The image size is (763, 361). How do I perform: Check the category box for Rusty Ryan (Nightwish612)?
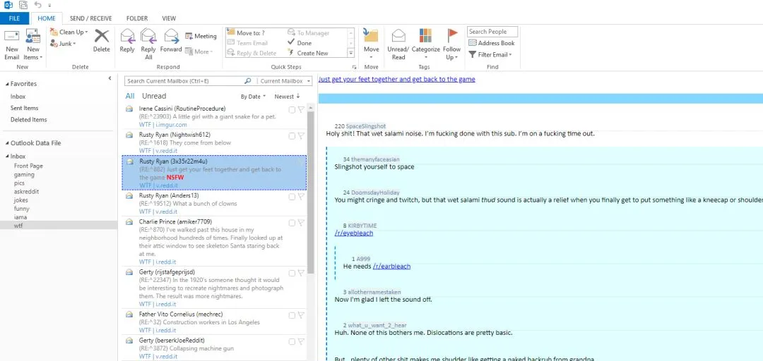[292, 136]
